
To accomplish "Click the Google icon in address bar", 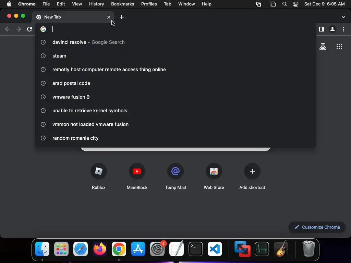I will (x=43, y=29).
